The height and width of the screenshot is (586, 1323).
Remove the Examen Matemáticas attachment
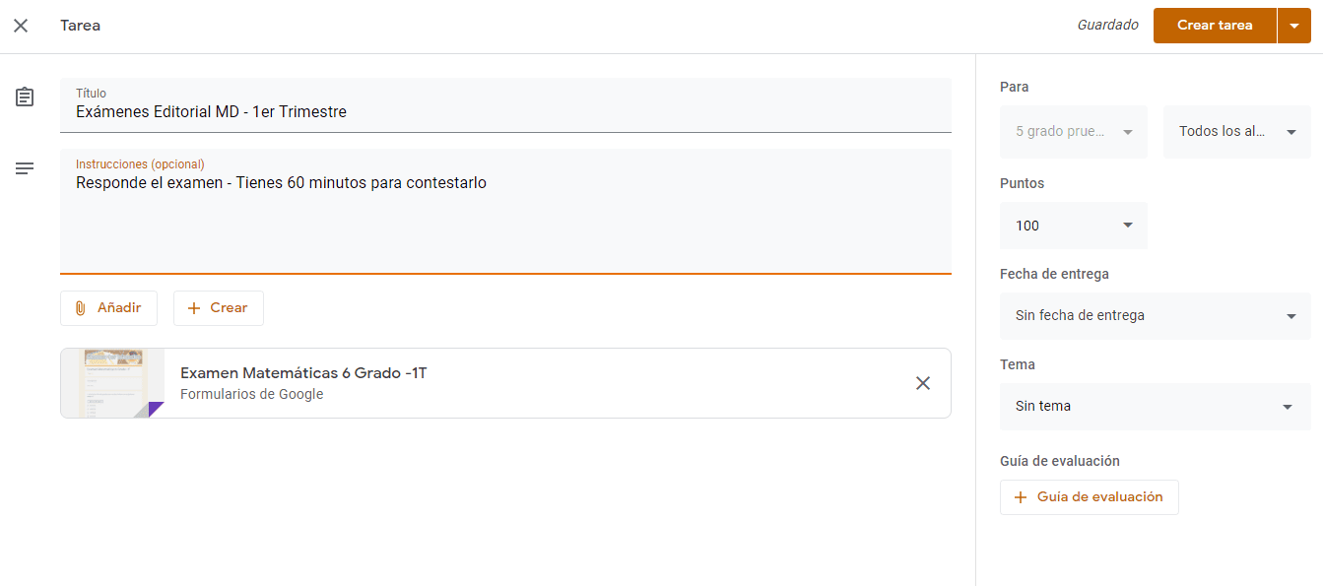[x=923, y=383]
